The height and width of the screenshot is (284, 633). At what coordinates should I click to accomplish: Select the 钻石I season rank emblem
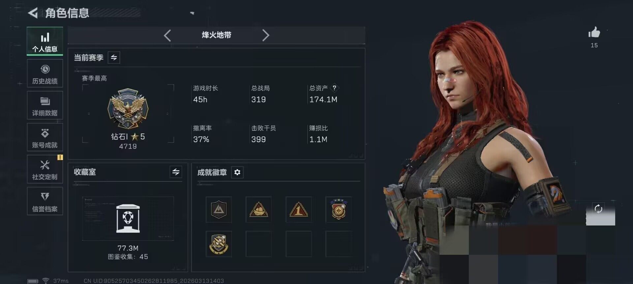point(128,108)
